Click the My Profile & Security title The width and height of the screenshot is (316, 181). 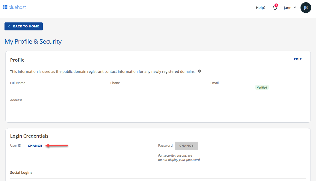(33, 41)
